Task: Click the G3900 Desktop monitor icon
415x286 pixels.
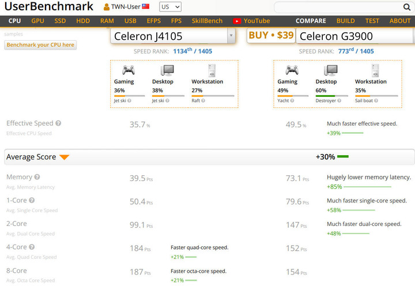Action: pyautogui.click(x=331, y=70)
